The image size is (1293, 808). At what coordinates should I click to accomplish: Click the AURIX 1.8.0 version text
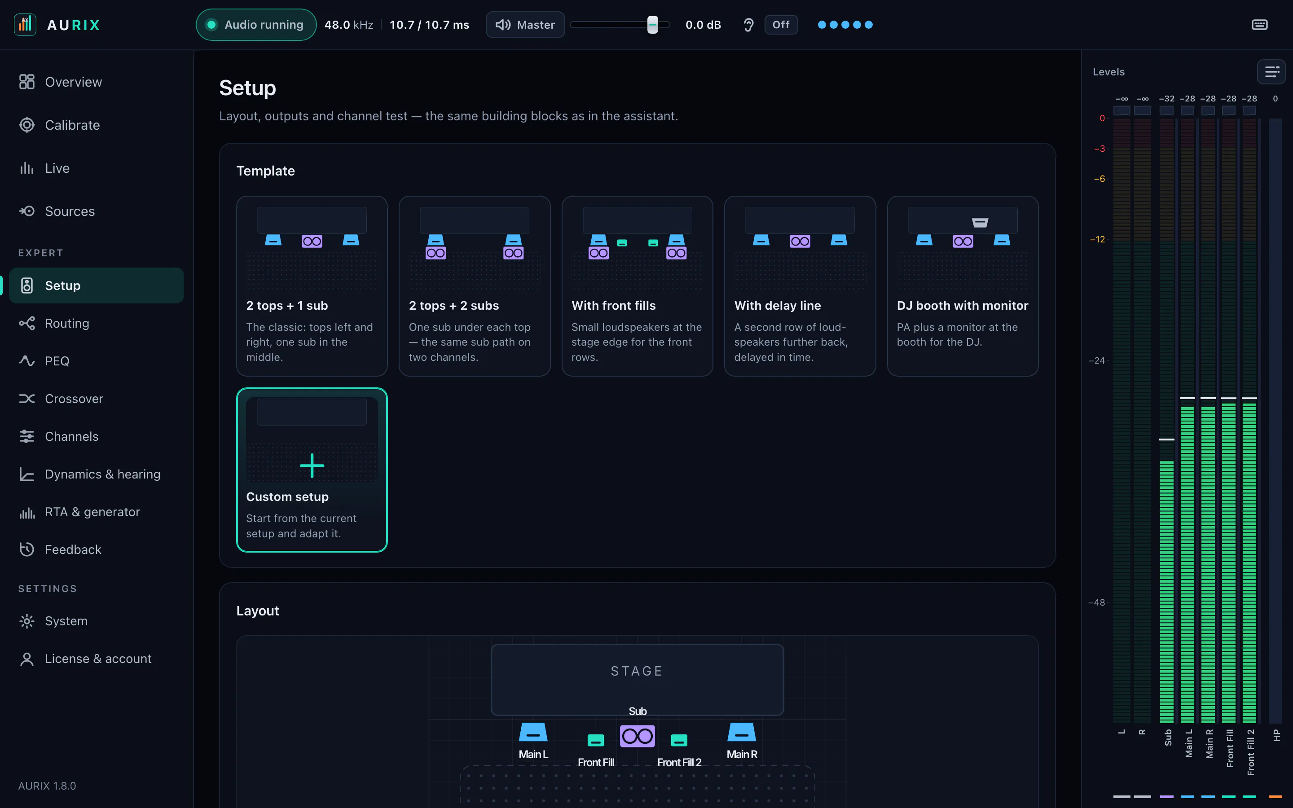[x=47, y=786]
